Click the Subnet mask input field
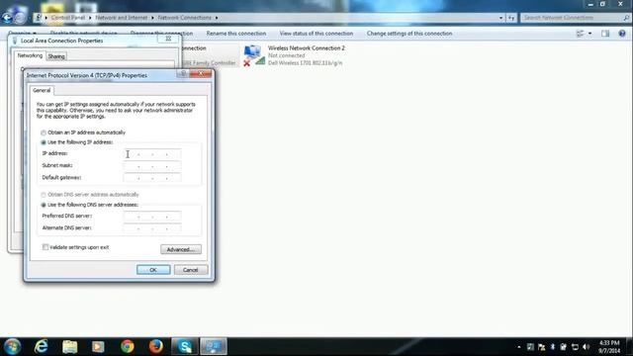The height and width of the screenshot is (356, 633). pos(152,166)
